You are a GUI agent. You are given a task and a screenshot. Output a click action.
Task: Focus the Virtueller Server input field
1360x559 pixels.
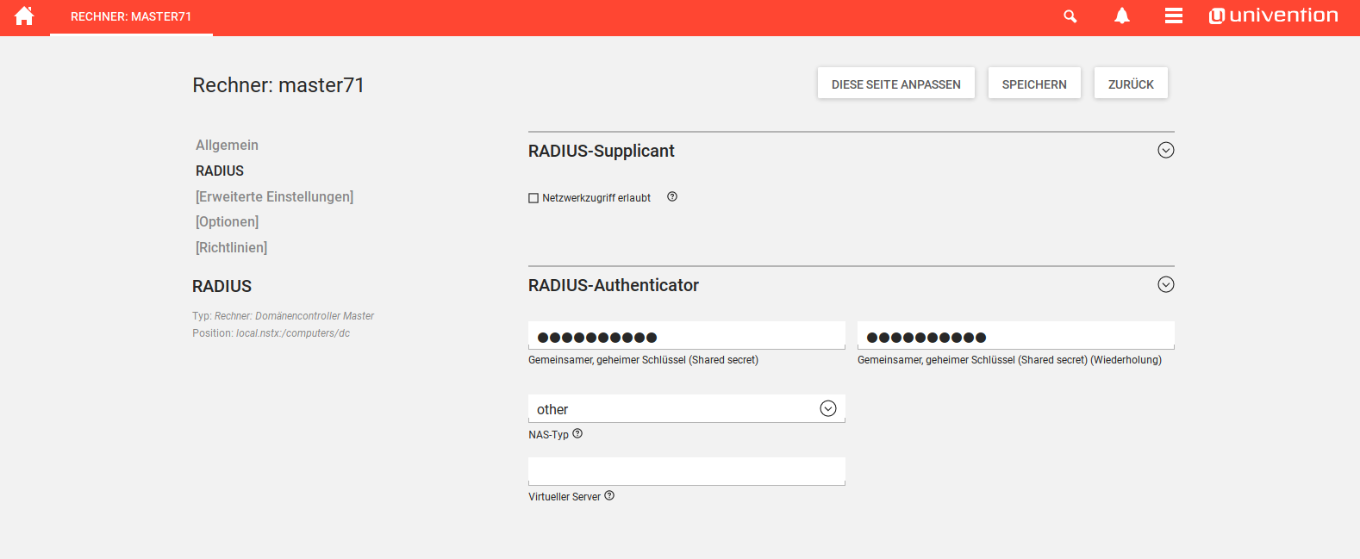click(686, 471)
